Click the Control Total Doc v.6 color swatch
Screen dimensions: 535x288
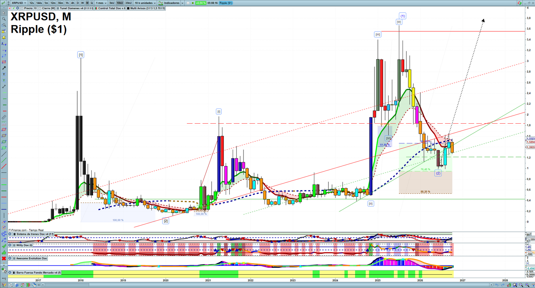tap(96, 8)
